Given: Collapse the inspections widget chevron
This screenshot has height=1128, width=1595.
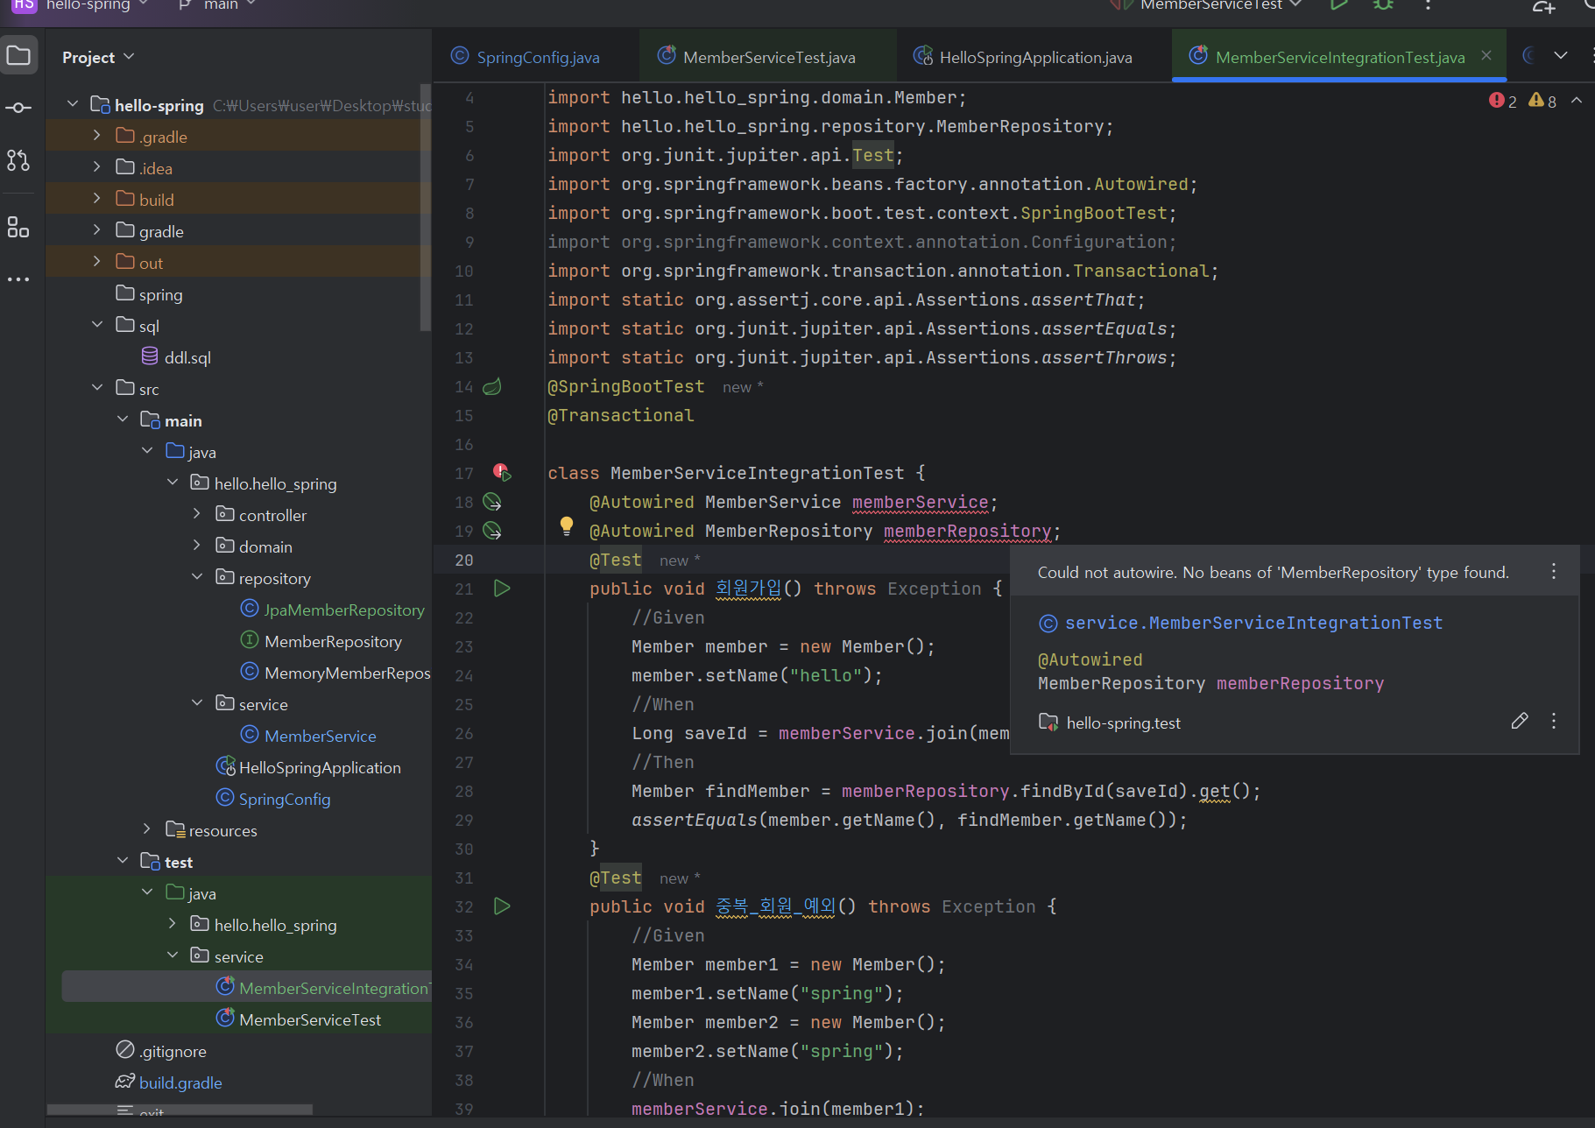Looking at the screenshot, I should pos(1577,101).
